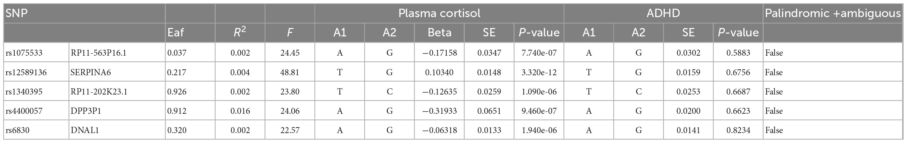
Task: Click the DPP3P1 gene cell
Action: tap(117, 111)
